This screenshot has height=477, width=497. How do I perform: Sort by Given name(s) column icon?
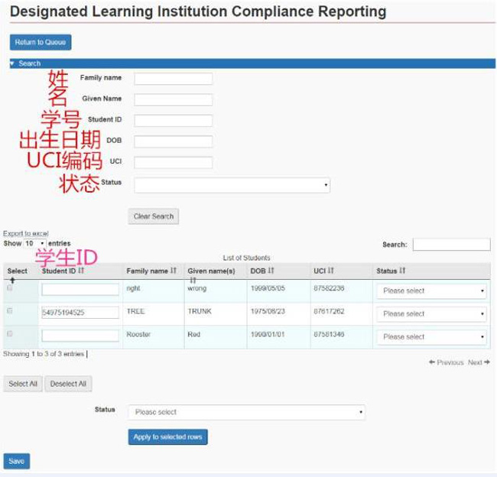(192, 280)
